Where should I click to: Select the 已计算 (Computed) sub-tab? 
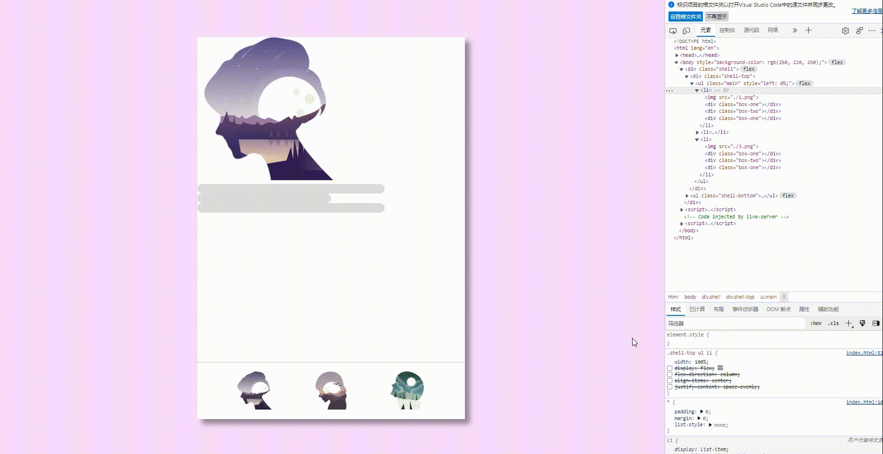697,309
